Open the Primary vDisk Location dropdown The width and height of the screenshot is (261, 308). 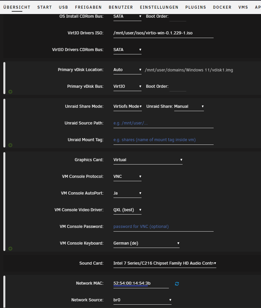coord(127,70)
